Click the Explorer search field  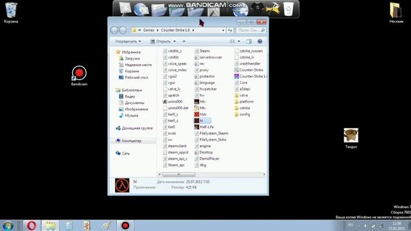click(x=250, y=30)
